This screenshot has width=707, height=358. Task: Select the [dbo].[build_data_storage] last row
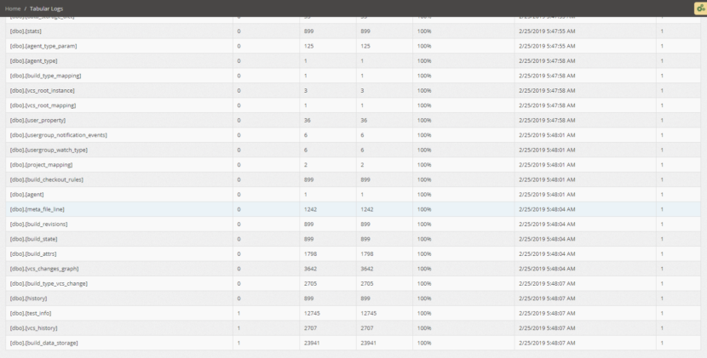coord(43,343)
